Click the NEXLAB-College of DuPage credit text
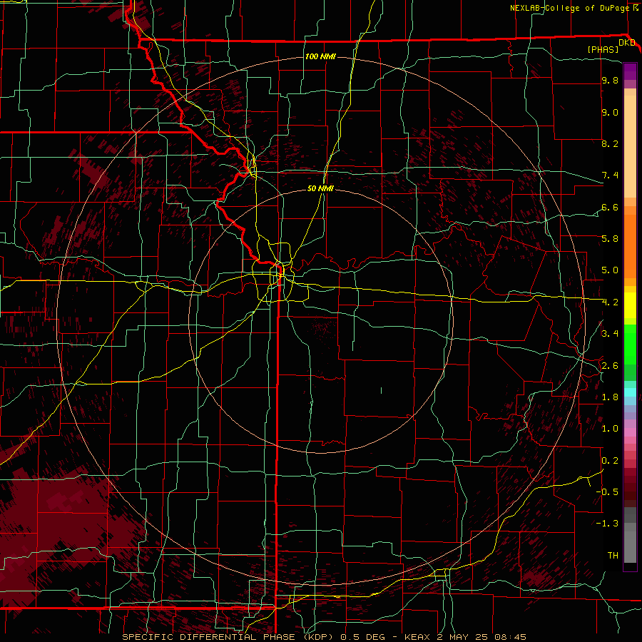Viewport: 642px width, 642px height. click(x=570, y=8)
